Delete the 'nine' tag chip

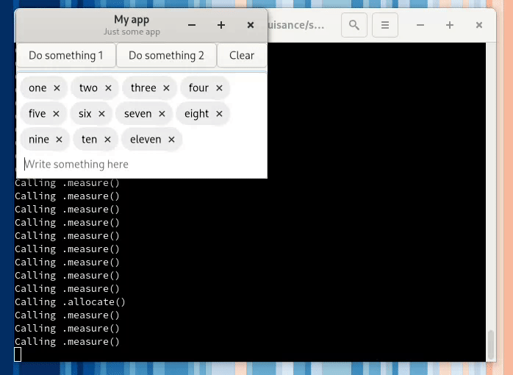click(x=59, y=140)
